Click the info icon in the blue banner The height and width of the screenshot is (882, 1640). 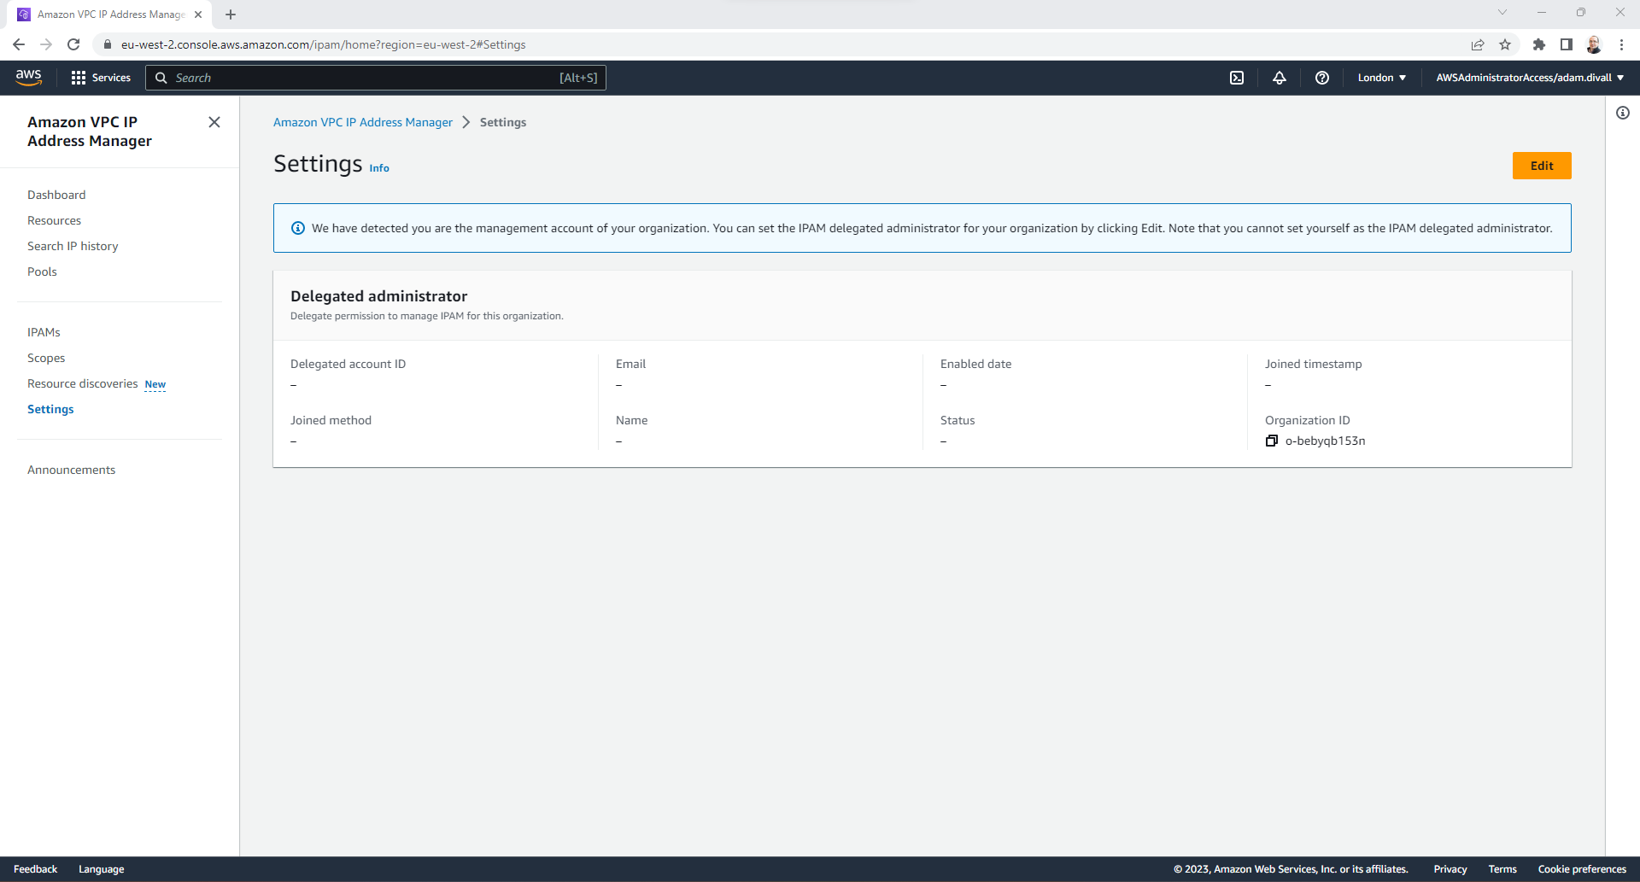298,228
